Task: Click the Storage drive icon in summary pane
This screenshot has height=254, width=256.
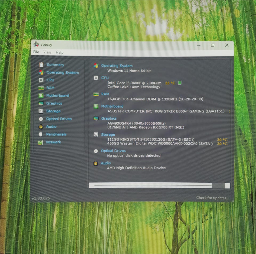Action: point(96,135)
